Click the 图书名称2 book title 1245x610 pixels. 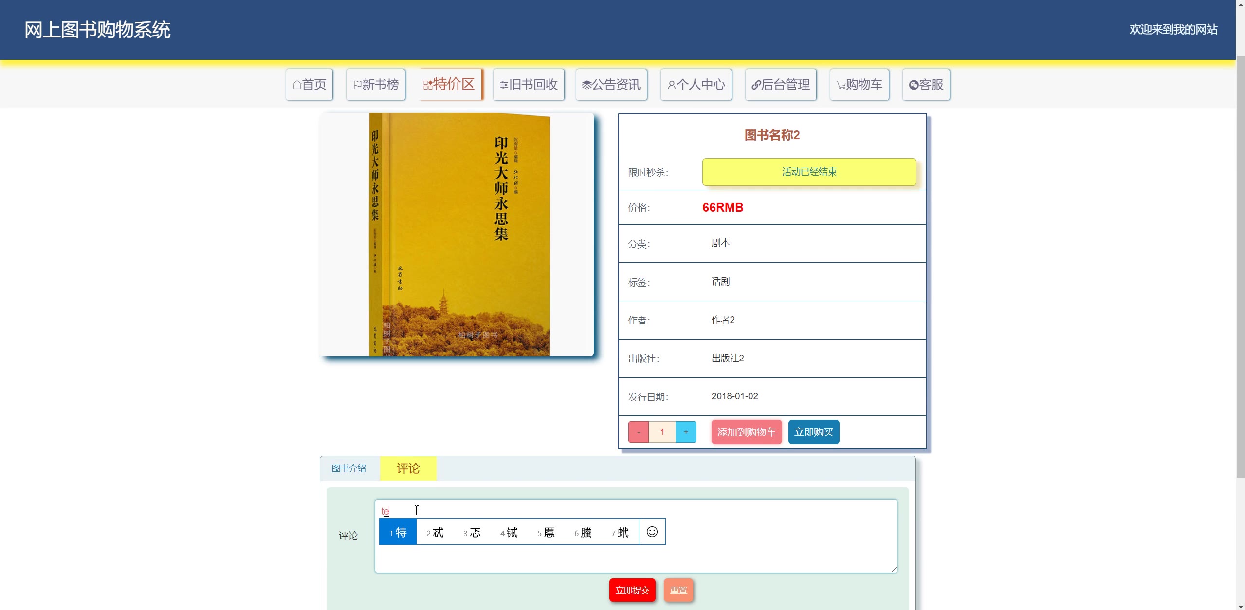click(772, 135)
